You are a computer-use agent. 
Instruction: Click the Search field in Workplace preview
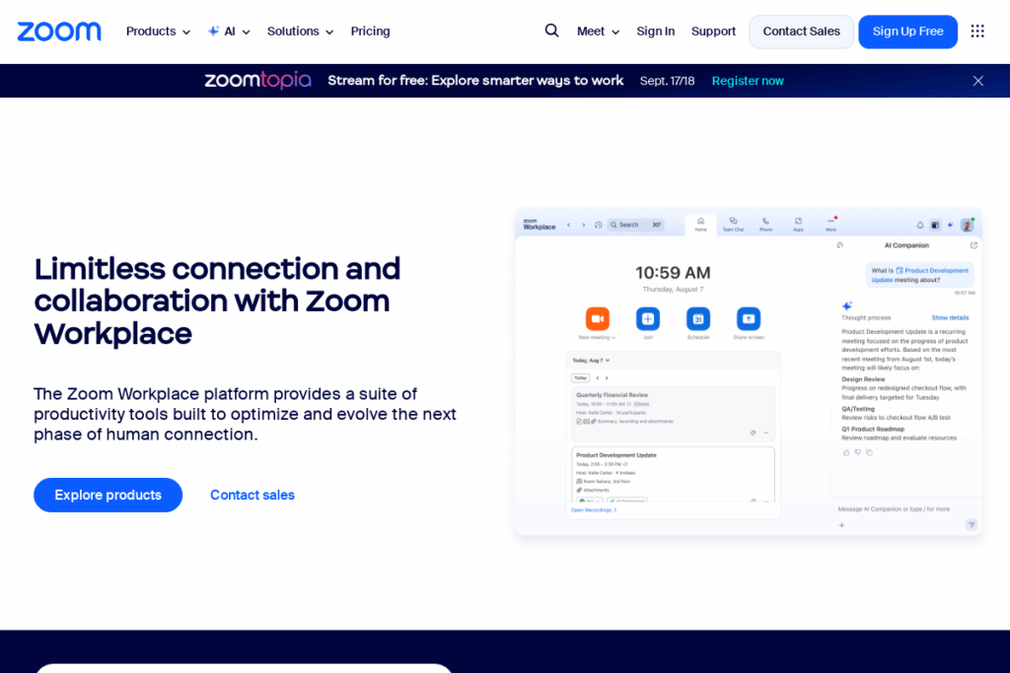pos(637,226)
